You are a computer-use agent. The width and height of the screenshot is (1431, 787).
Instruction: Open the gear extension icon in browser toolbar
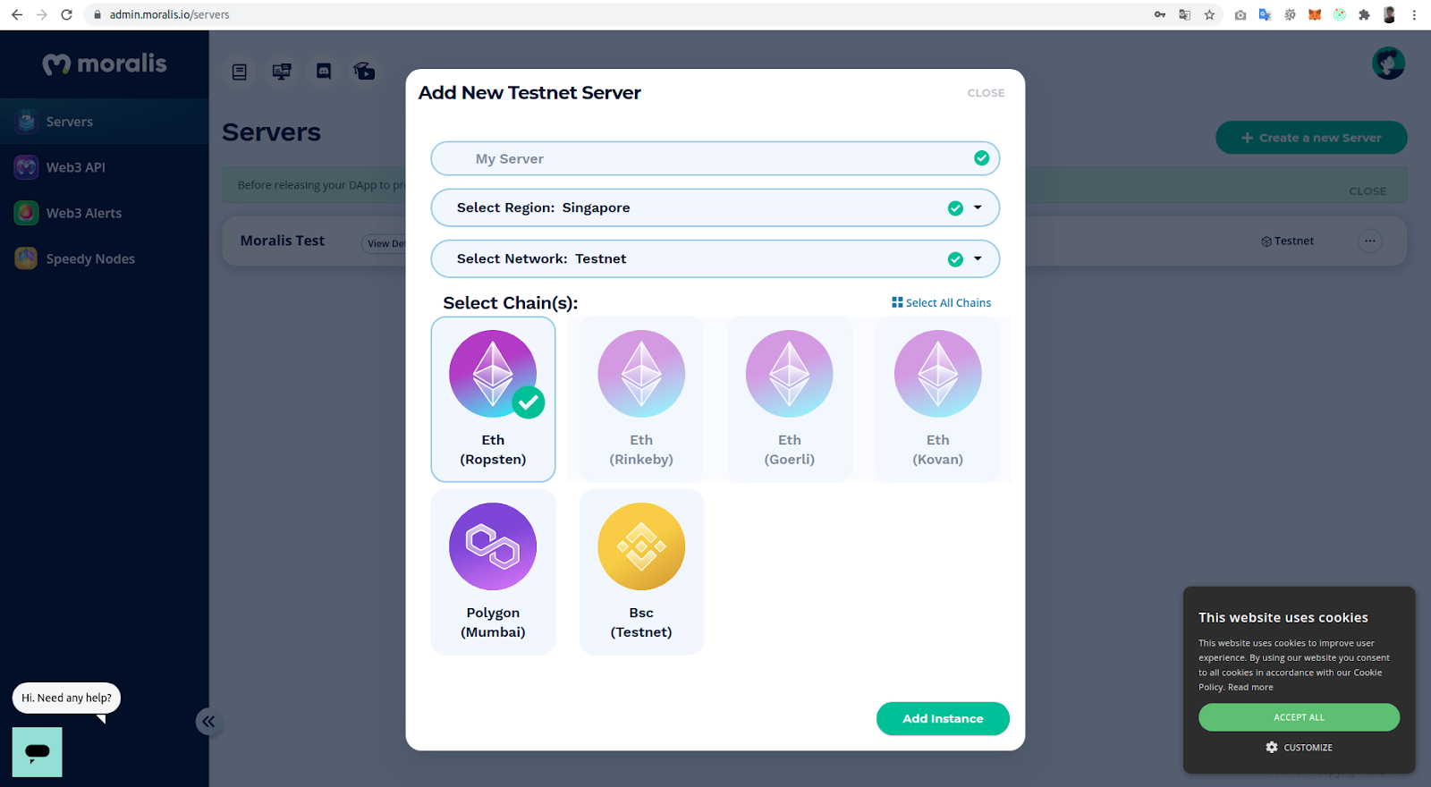click(x=1290, y=14)
